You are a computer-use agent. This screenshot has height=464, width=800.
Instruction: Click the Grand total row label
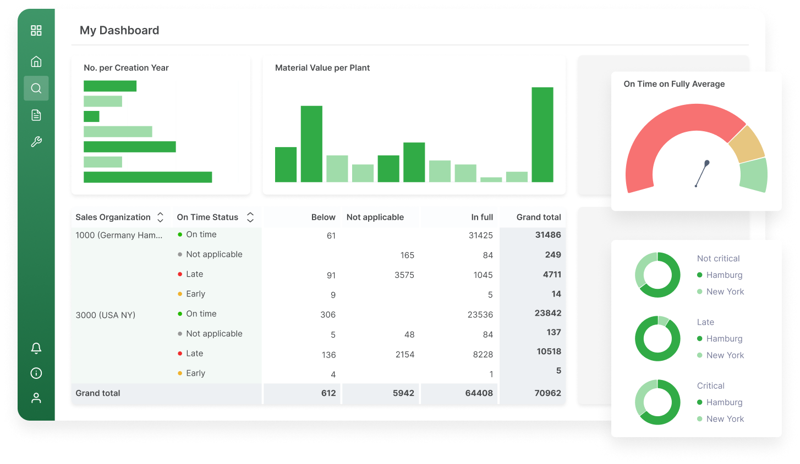click(98, 393)
